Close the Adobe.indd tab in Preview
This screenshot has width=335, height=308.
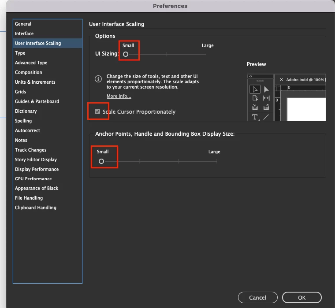click(x=281, y=79)
